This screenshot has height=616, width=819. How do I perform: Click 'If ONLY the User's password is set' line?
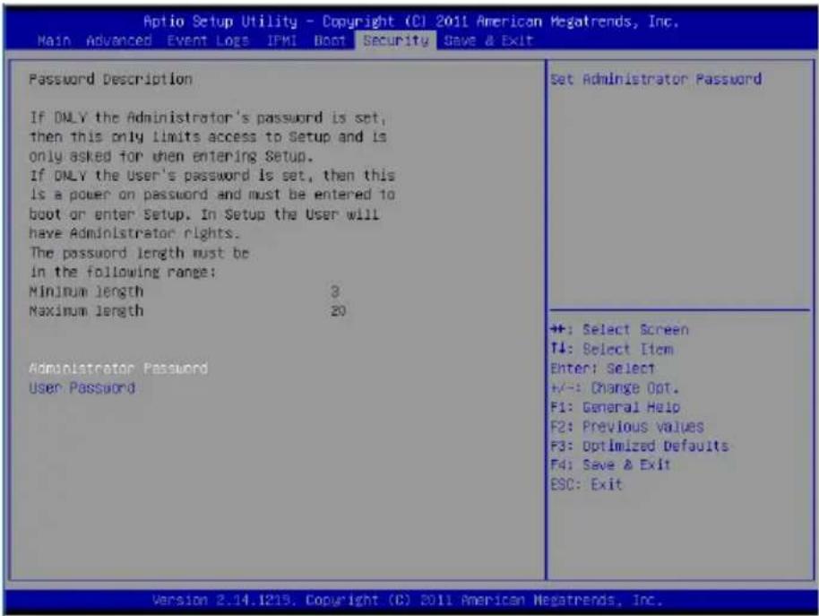[x=212, y=176]
